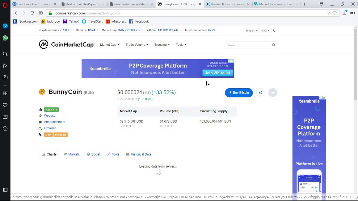
Task: Open the USD currency dropdown
Action: 265,30
